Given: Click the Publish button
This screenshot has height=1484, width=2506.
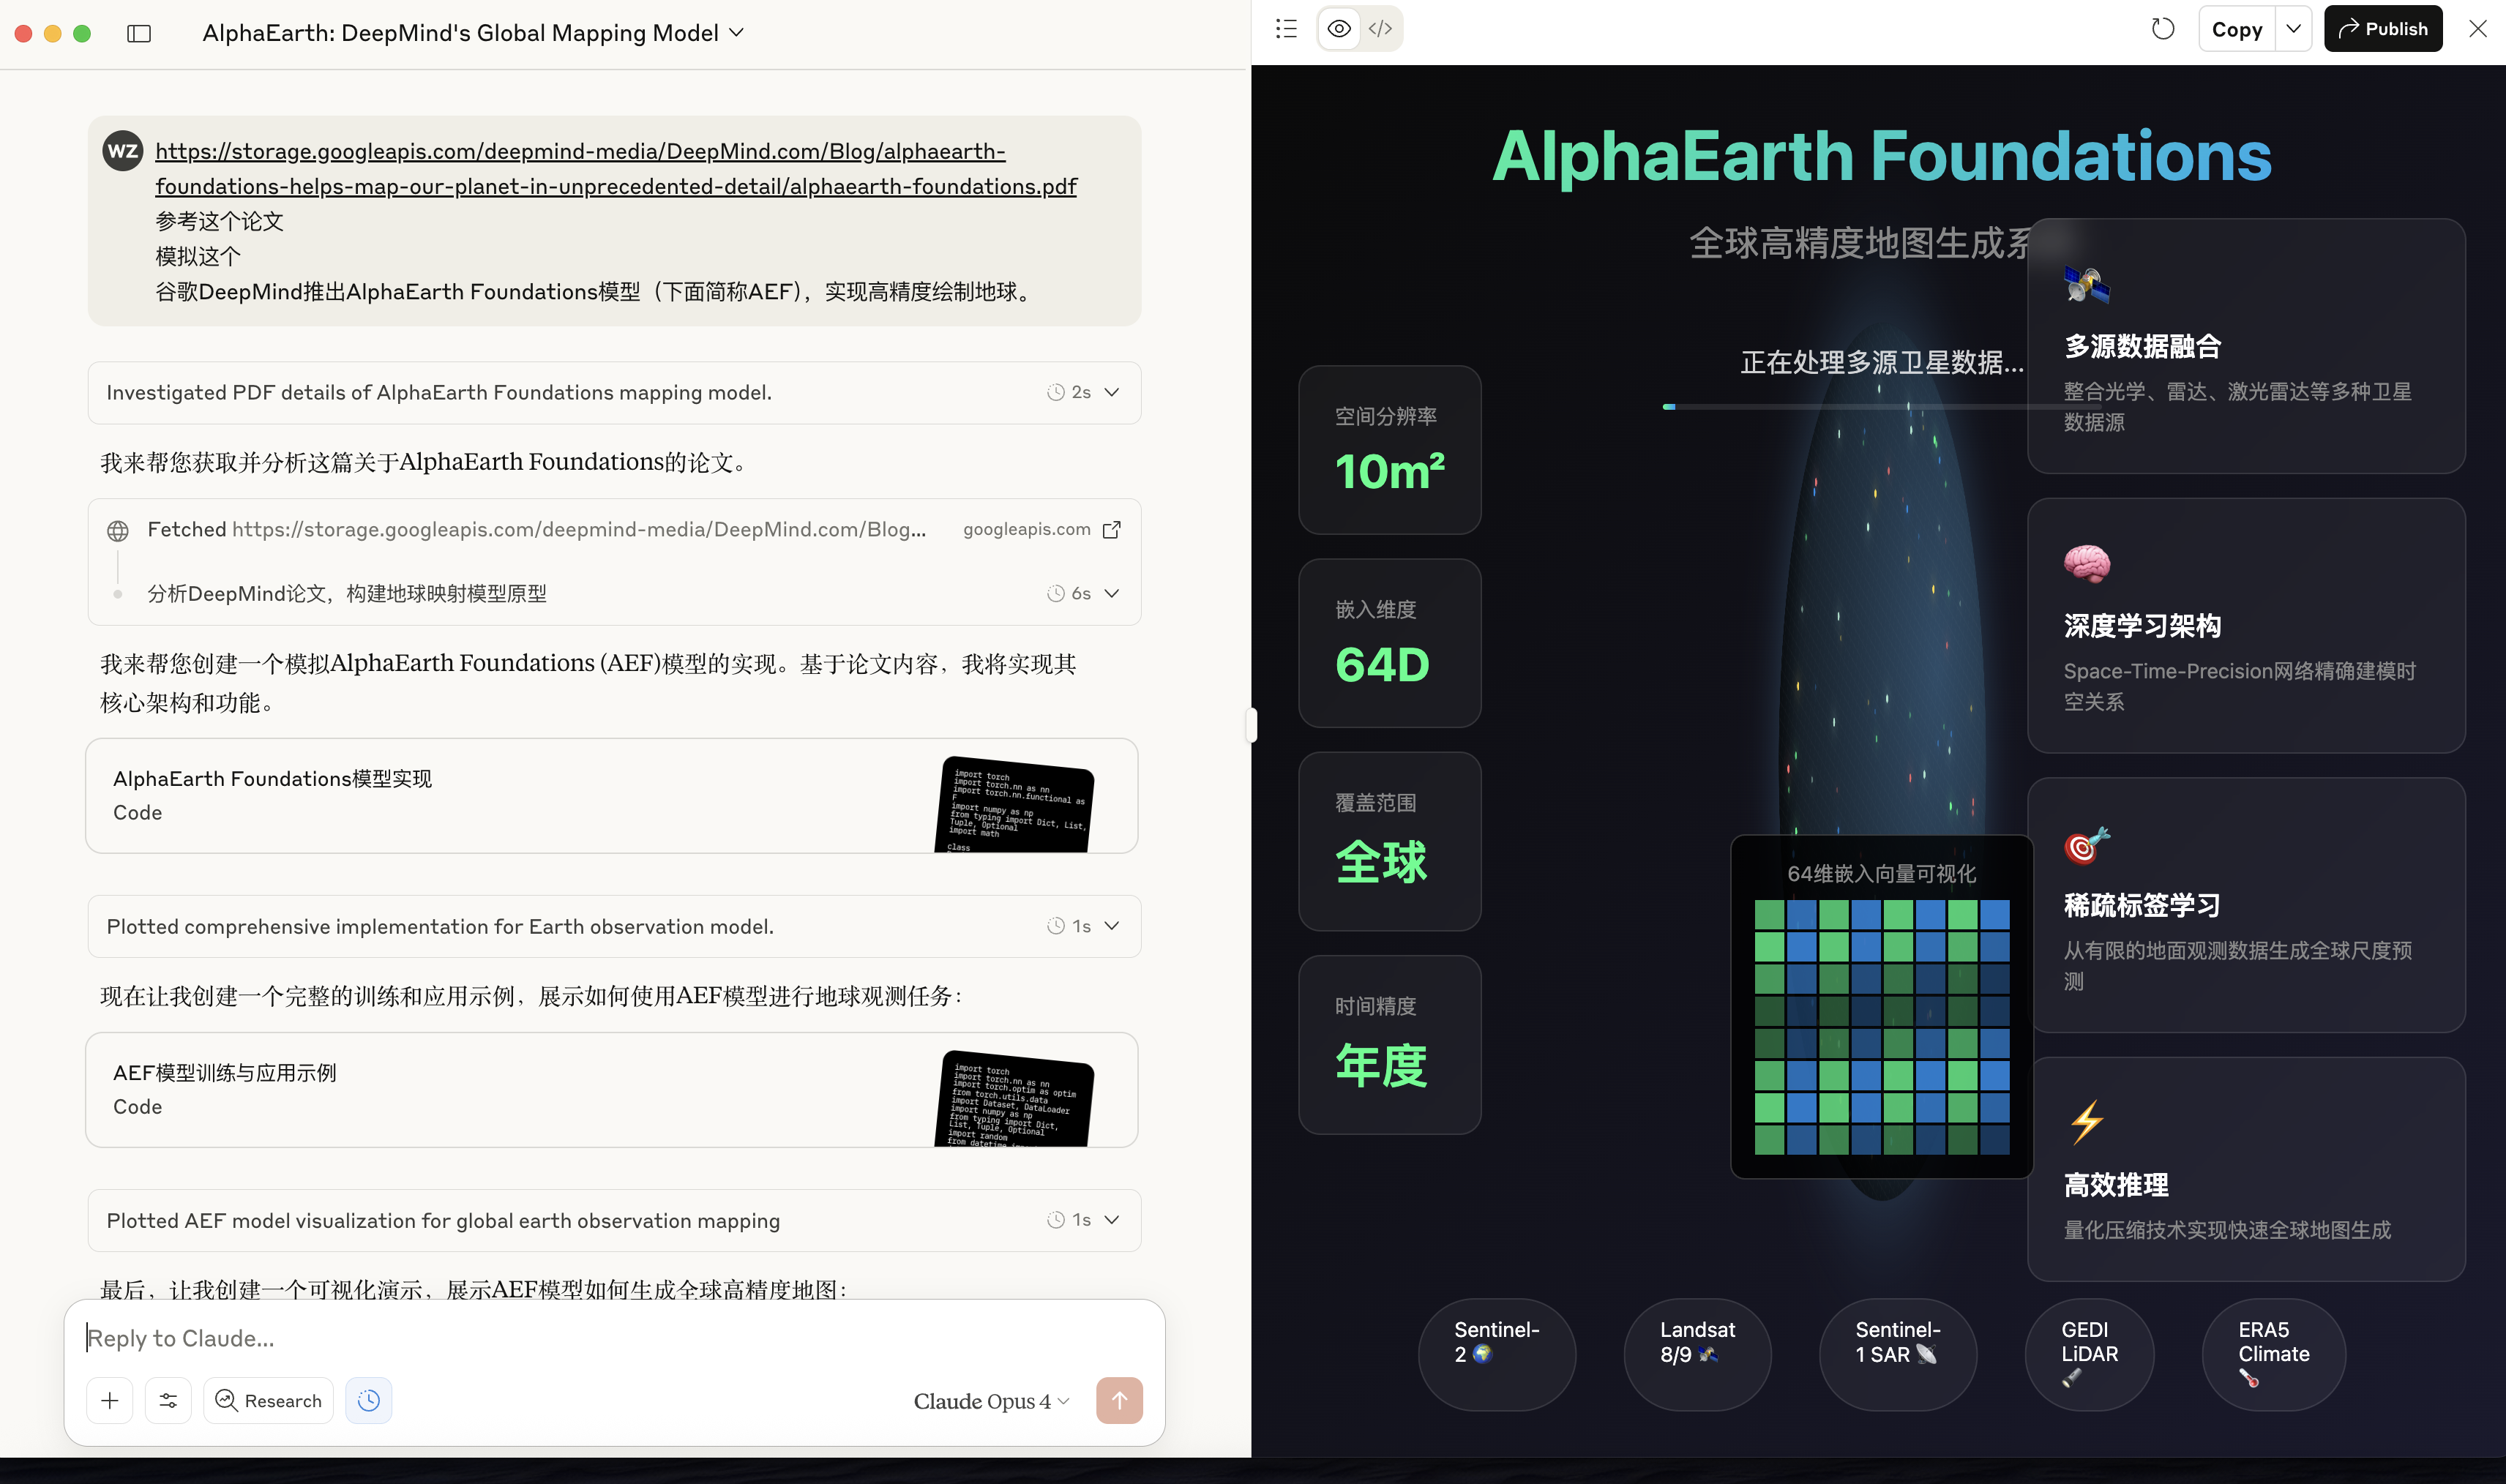Looking at the screenshot, I should click(2383, 28).
